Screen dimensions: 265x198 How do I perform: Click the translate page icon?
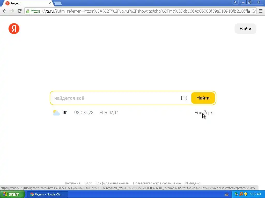click(248, 11)
